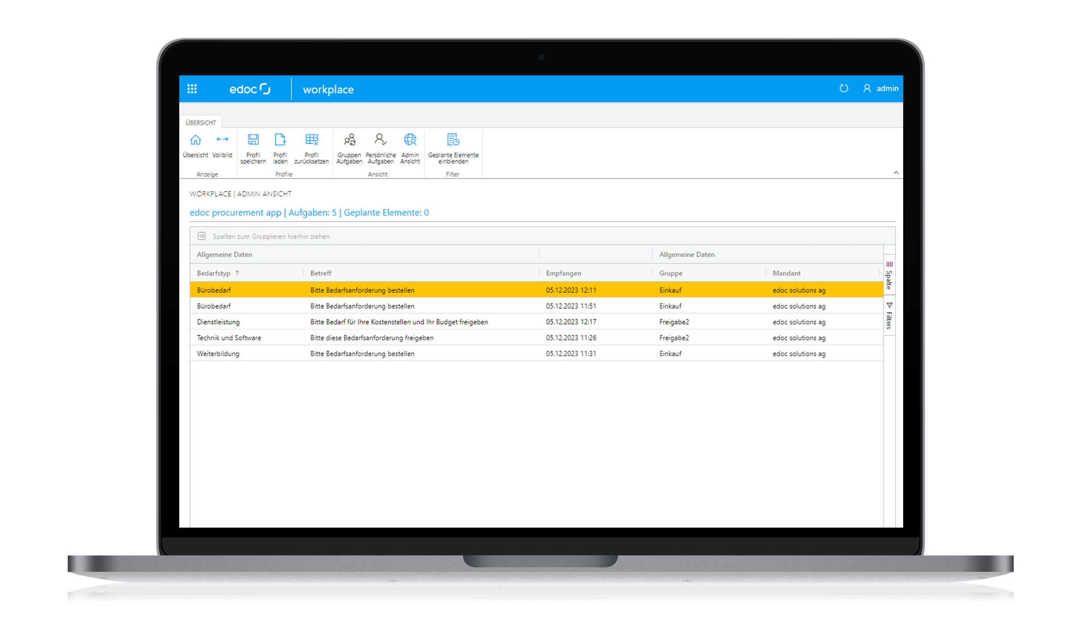Select the highlighted Bürobedarf 12:11 row
The height and width of the screenshot is (621, 1081).
(536, 290)
